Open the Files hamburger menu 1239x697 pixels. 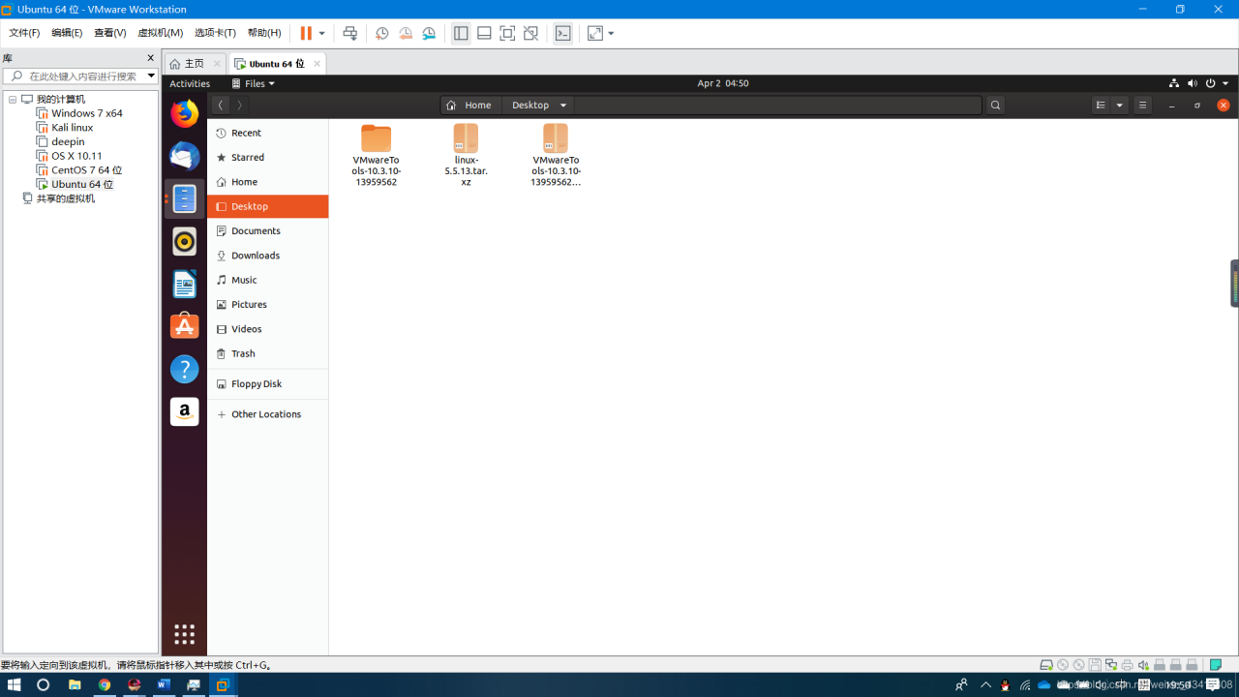point(1142,105)
